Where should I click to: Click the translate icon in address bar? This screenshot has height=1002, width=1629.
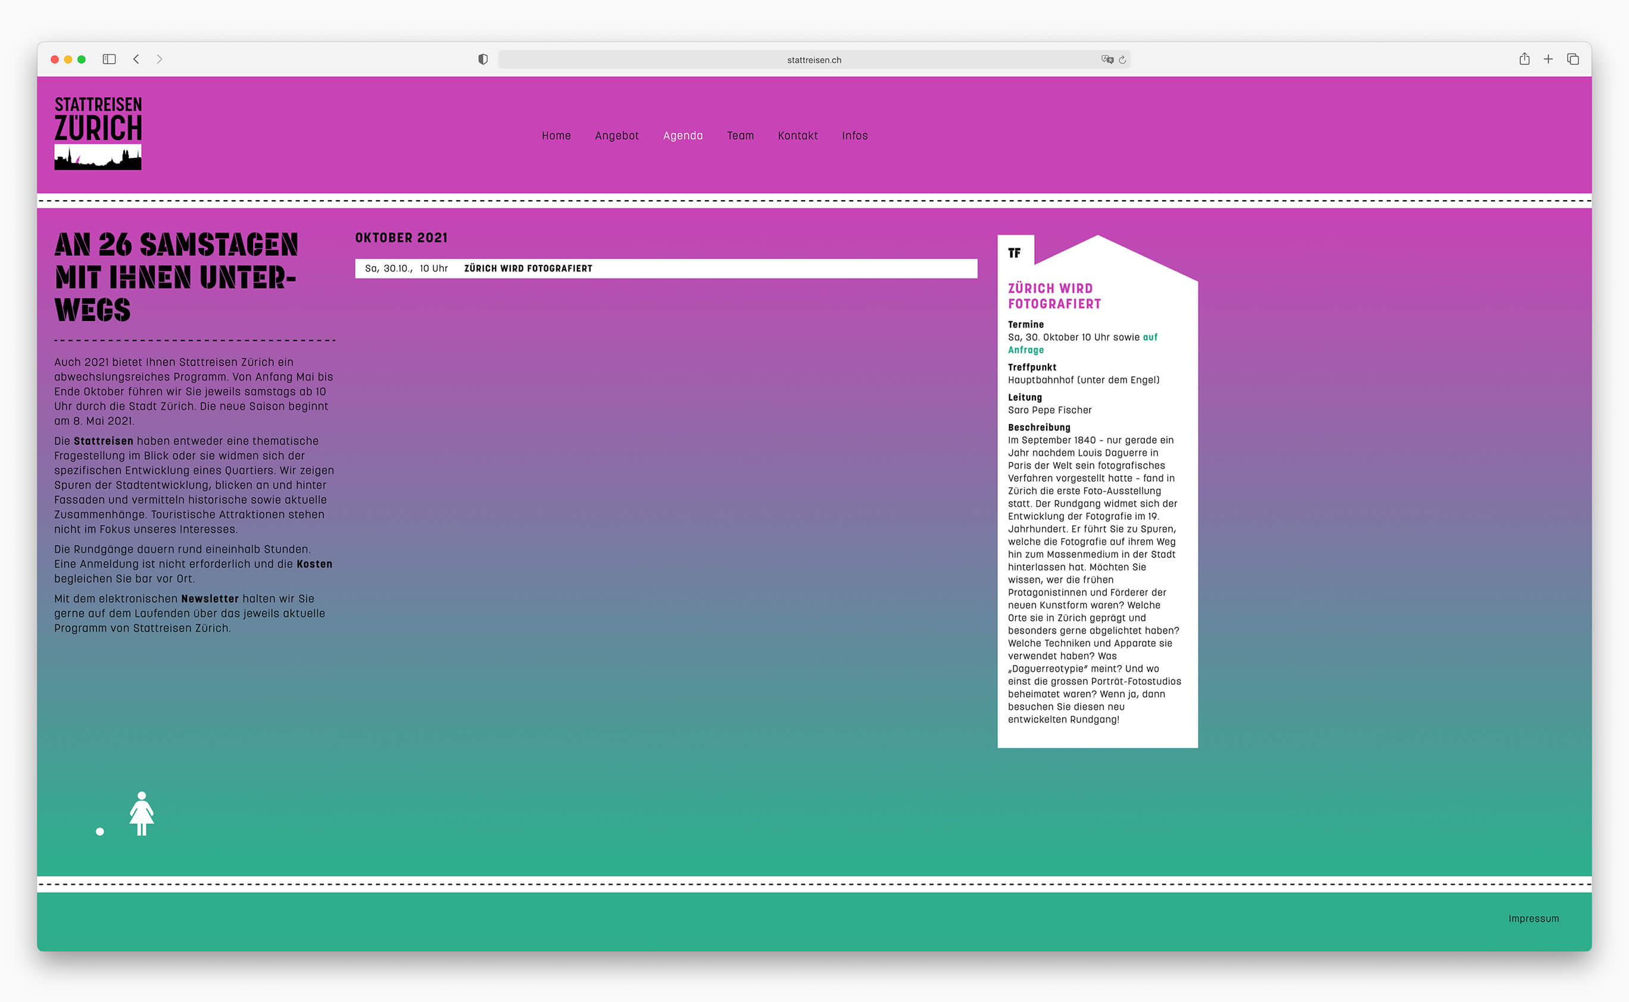1107,60
